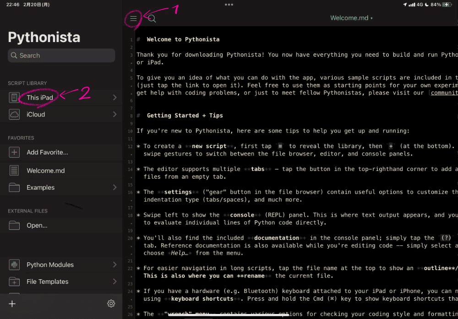Tap the Examples folder icon
The image size is (458, 319).
click(x=13, y=188)
